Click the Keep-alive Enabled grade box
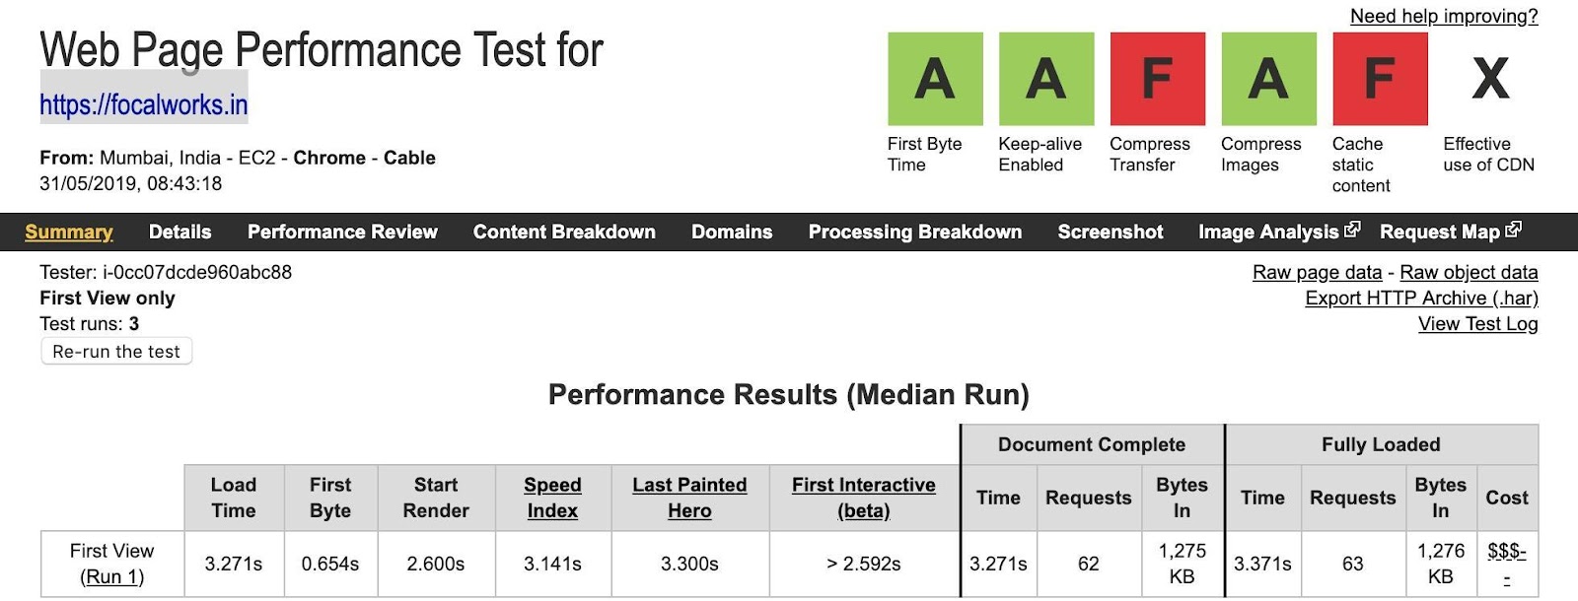The width and height of the screenshot is (1578, 601). click(x=1045, y=79)
